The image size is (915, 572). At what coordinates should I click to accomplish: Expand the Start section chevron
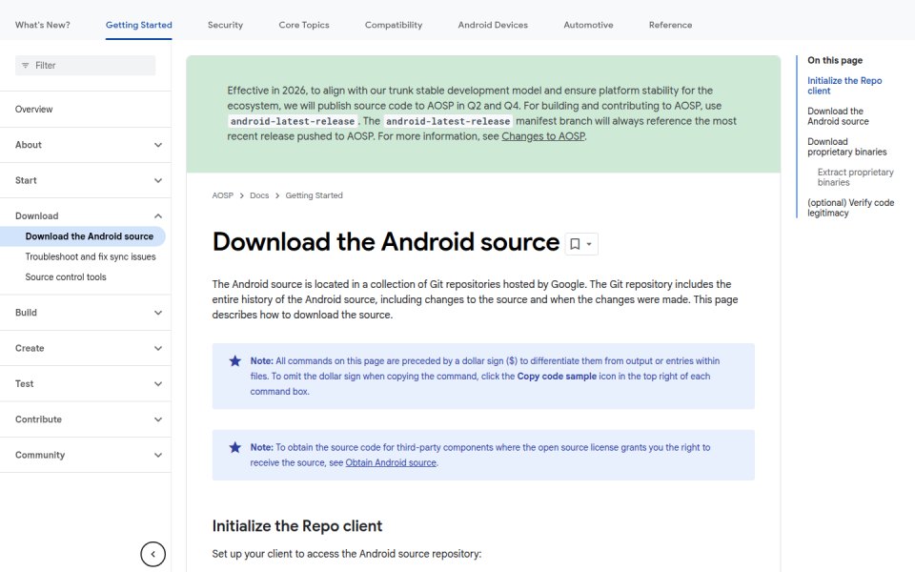[158, 180]
